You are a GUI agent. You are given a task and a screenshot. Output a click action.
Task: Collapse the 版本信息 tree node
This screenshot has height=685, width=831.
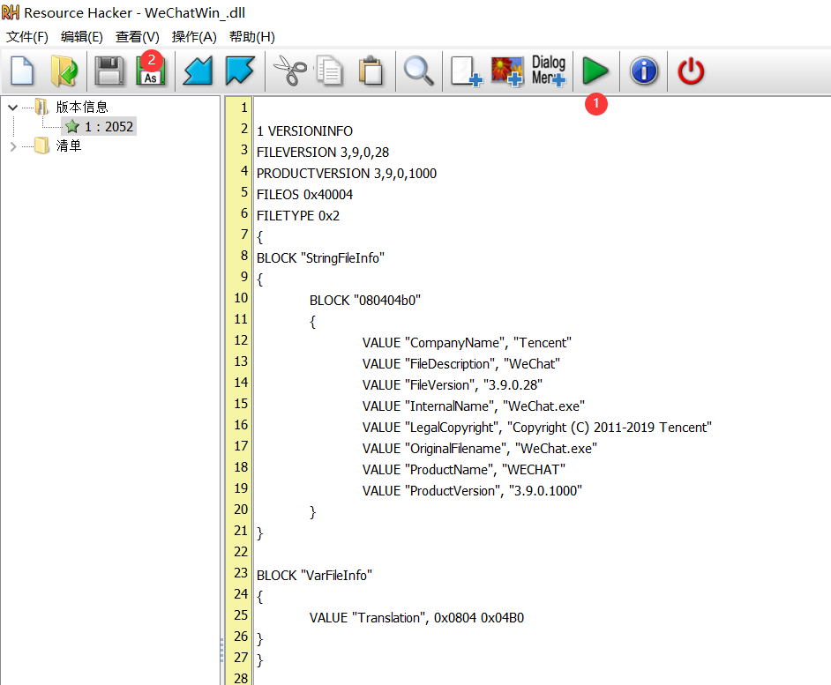click(x=13, y=108)
